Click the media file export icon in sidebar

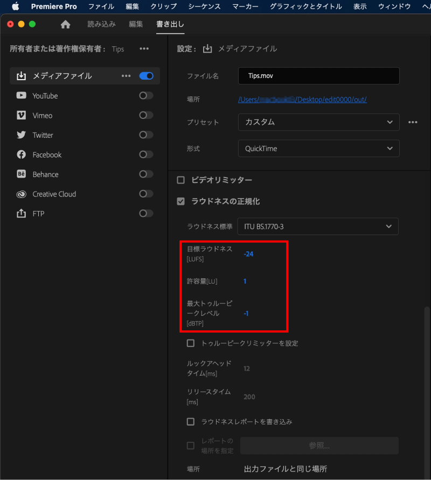point(21,76)
